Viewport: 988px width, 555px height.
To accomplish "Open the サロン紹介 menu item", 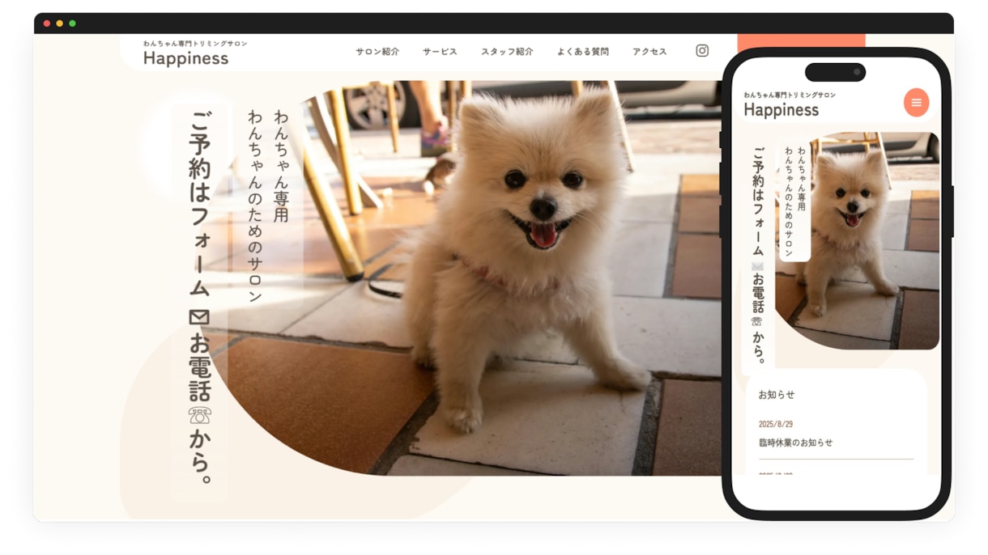I will click(377, 52).
